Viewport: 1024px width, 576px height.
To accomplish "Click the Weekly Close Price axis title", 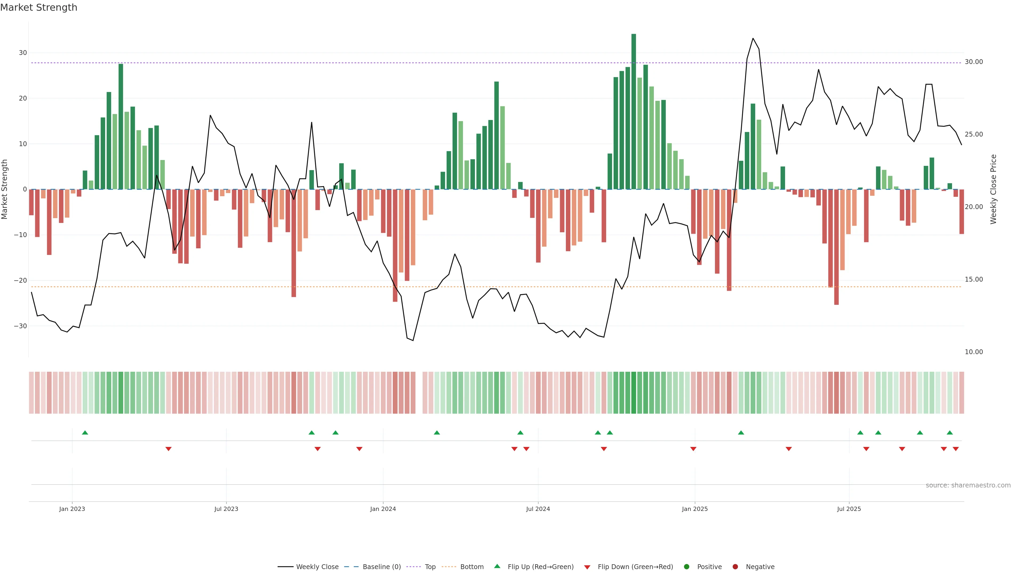I will 993,189.
